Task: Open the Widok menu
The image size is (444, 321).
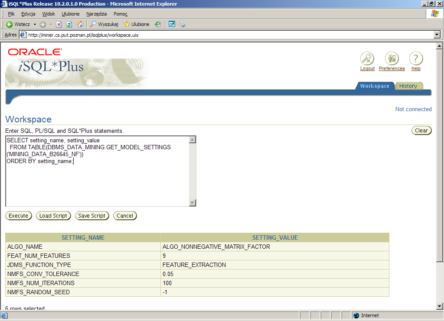Action: click(49, 14)
